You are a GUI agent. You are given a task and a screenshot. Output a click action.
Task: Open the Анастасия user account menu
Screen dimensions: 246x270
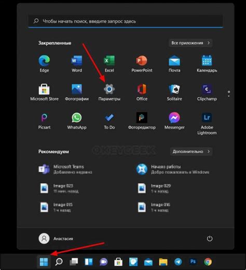pyautogui.click(x=56, y=238)
